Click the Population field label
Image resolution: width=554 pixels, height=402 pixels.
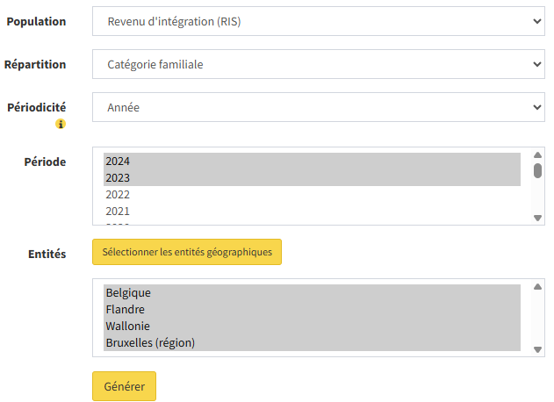[36, 21]
